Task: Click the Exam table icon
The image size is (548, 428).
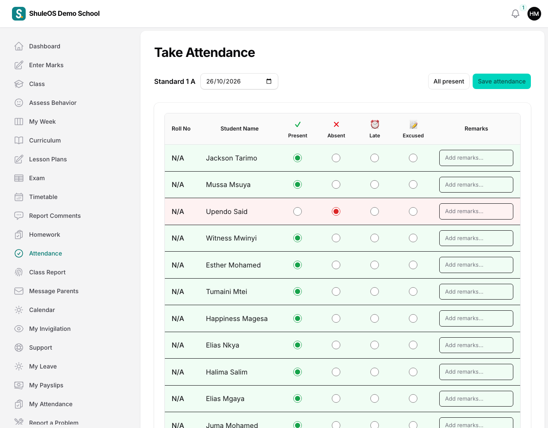Action: (19, 178)
